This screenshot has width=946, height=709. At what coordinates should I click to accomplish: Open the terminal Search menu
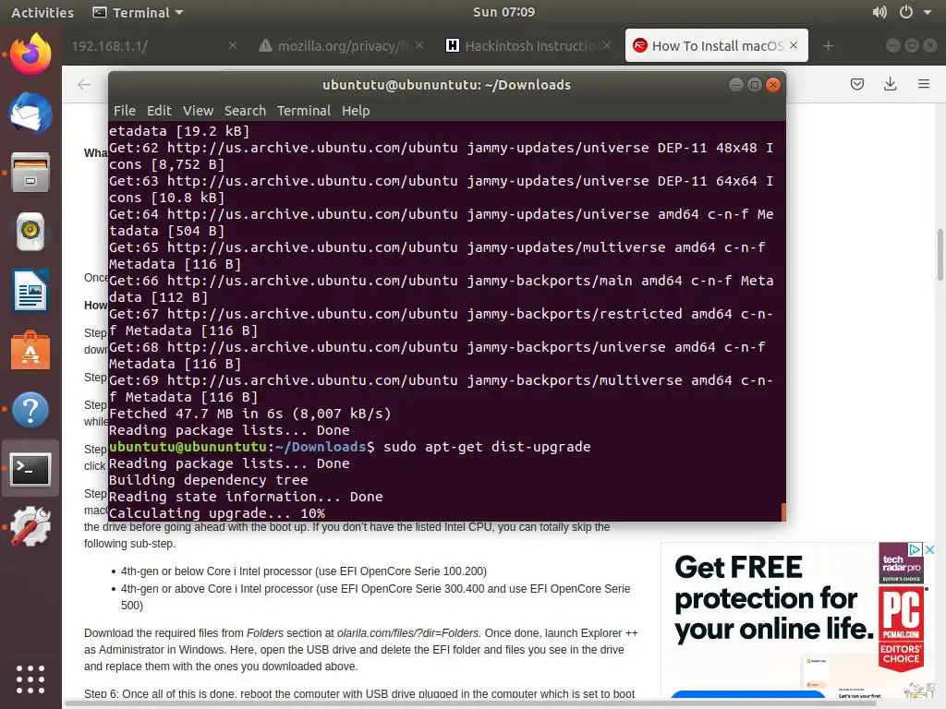(x=245, y=111)
